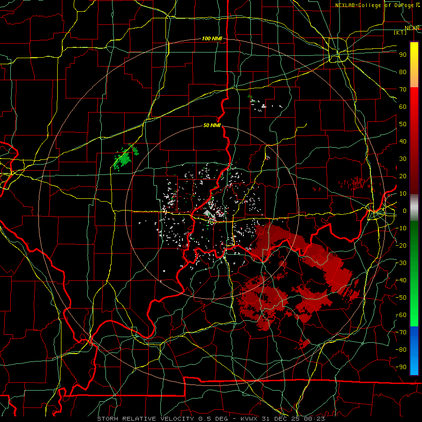Click the -90 value on the velocity scale
Viewport: 422px width, 422px height.
(401, 367)
